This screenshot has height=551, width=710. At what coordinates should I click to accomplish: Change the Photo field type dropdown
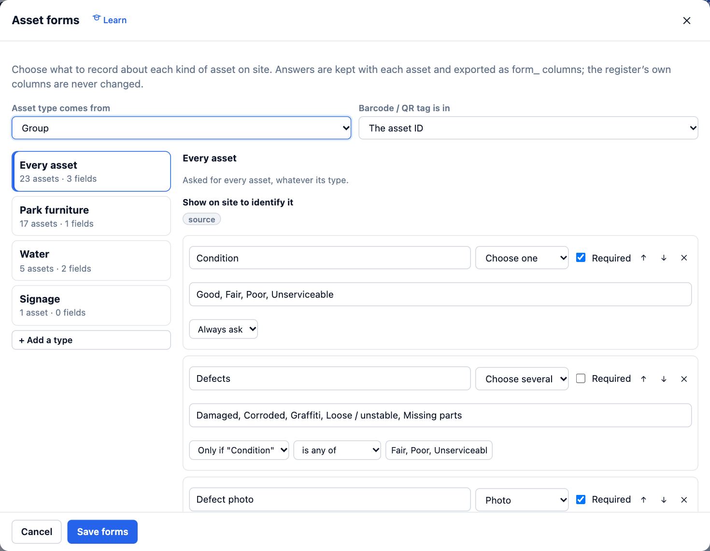522,500
